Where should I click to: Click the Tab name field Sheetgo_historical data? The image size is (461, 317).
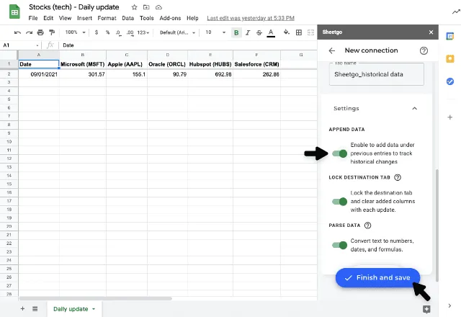[376, 74]
